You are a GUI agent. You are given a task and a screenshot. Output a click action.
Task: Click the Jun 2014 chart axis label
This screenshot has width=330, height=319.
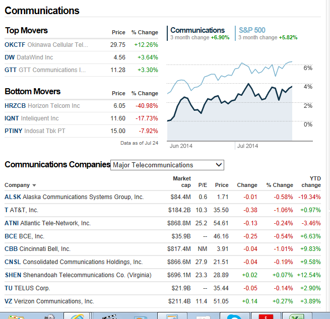181,146
